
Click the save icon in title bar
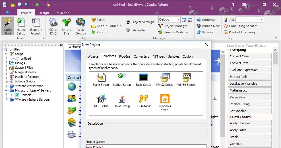pyautogui.click(x=20, y=5)
